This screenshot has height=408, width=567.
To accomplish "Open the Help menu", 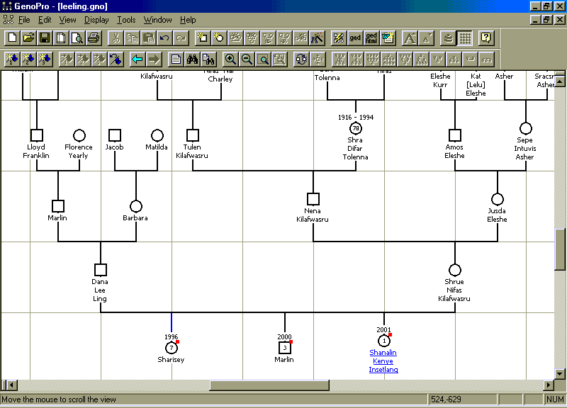I will [x=188, y=20].
